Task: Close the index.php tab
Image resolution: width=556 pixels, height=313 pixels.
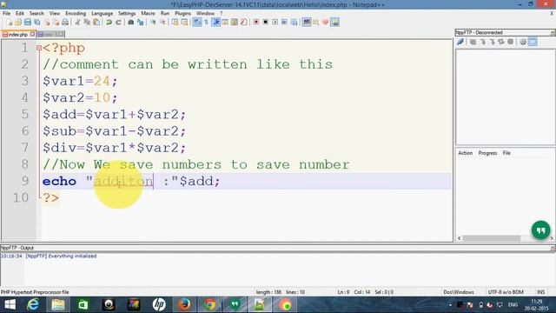Action: click(32, 34)
